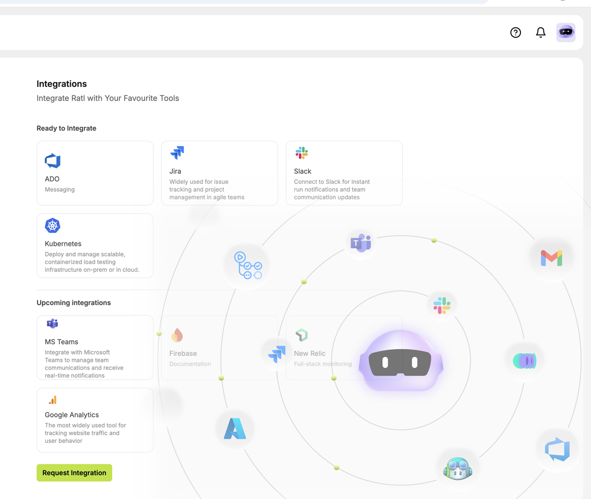Screen dimensions: 591x499
Task: Click the New Relic hexagon logo
Action: click(x=301, y=335)
